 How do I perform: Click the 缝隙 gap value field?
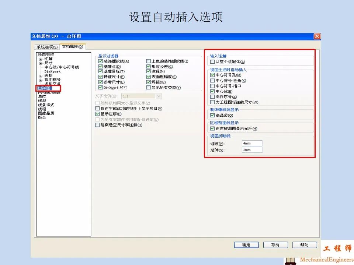[x=252, y=143]
